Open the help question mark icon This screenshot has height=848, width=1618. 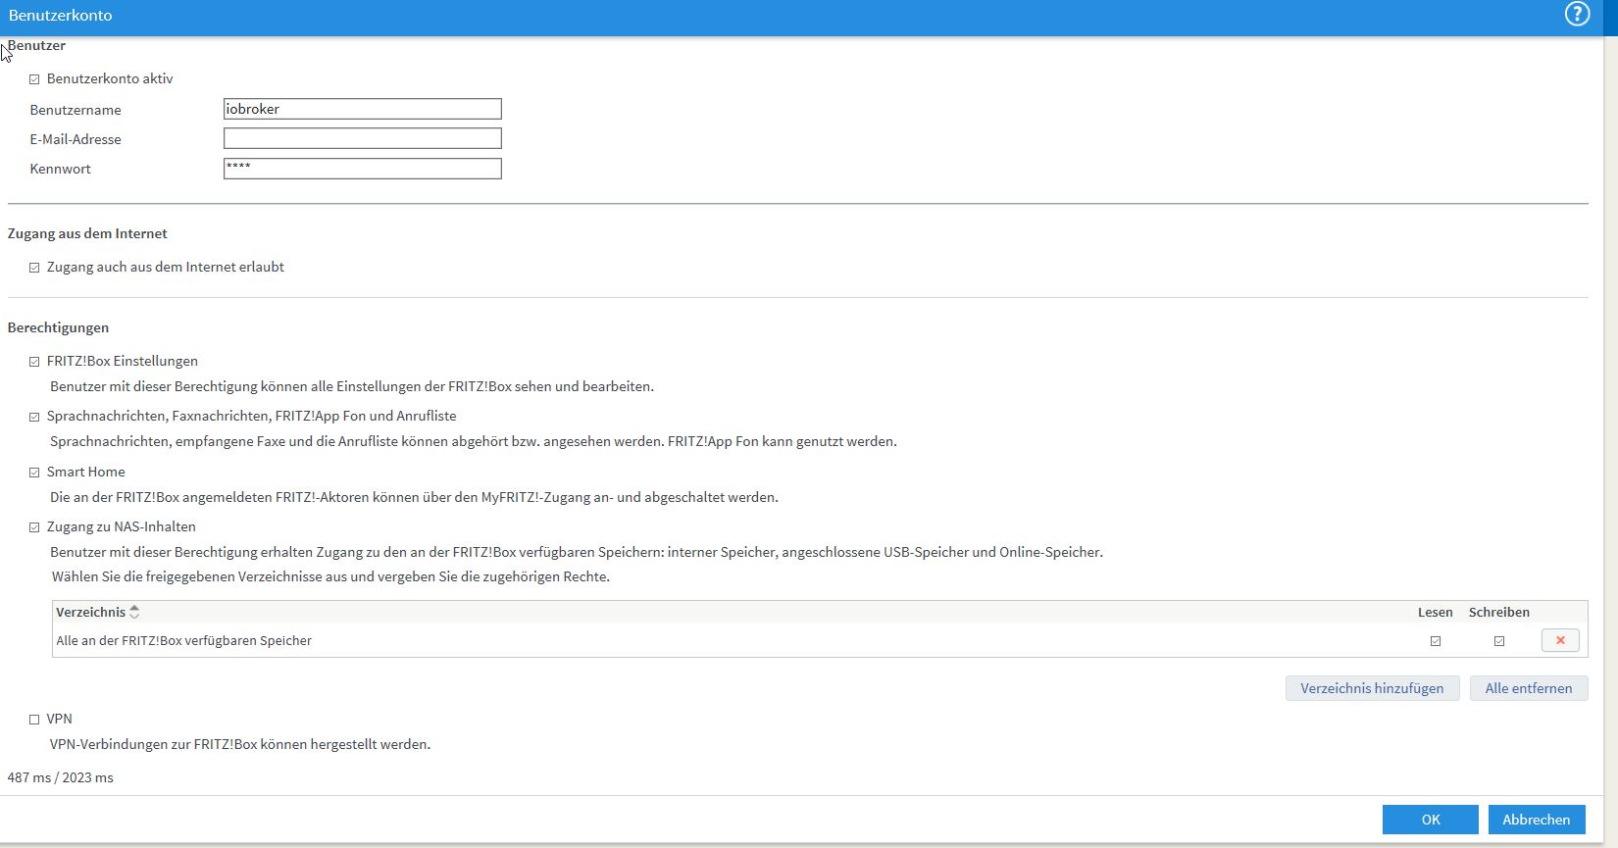(1577, 14)
